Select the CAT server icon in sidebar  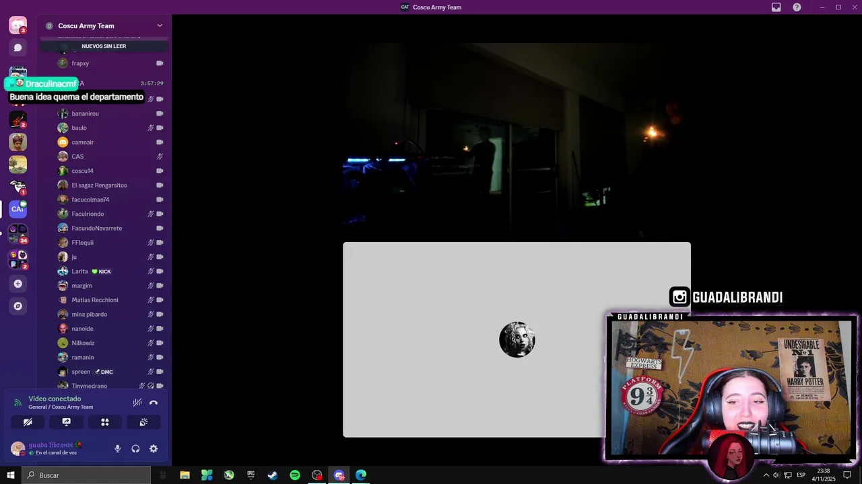pos(18,209)
